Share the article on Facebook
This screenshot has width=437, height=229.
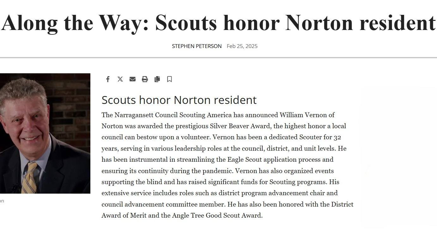pyautogui.click(x=108, y=79)
